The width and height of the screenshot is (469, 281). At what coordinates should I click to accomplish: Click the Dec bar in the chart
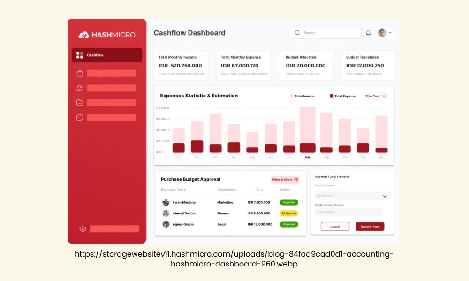coord(381,134)
